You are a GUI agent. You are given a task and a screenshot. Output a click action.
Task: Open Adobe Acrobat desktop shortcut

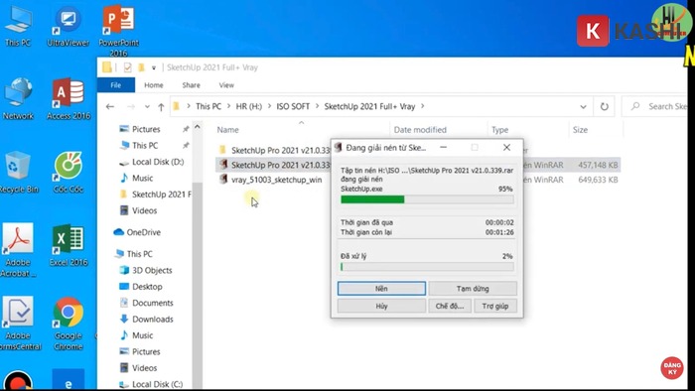point(18,250)
